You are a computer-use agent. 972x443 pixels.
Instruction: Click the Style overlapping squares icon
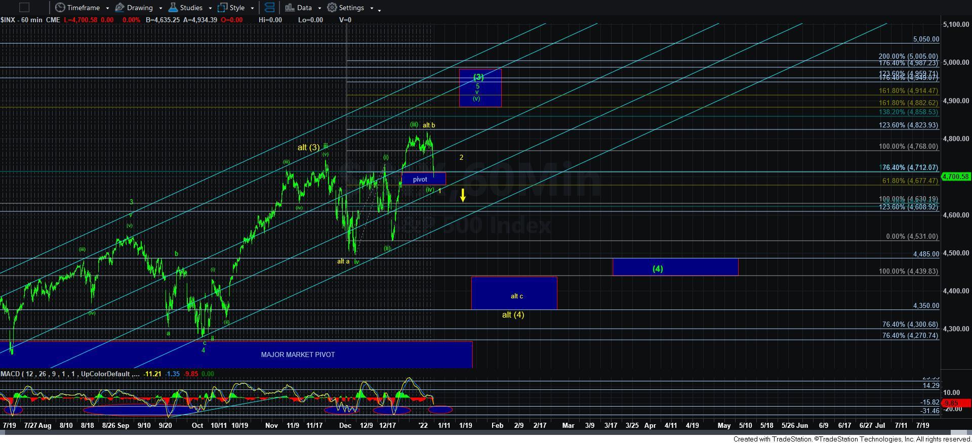tap(222, 8)
